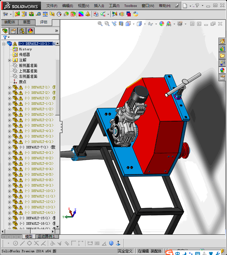Click the SolidWorks Resources home icon
The image size is (227, 255).
(x=222, y=41)
